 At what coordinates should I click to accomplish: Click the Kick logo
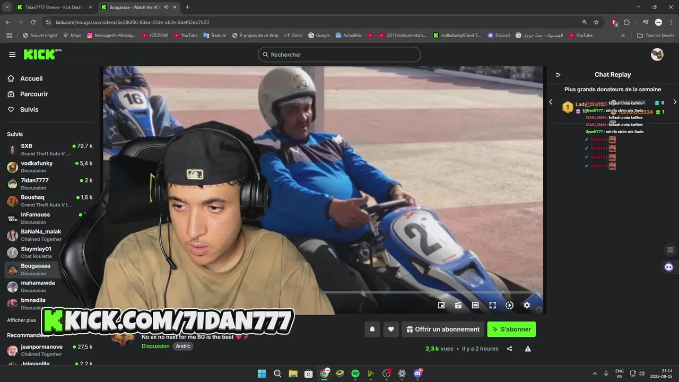(42, 55)
